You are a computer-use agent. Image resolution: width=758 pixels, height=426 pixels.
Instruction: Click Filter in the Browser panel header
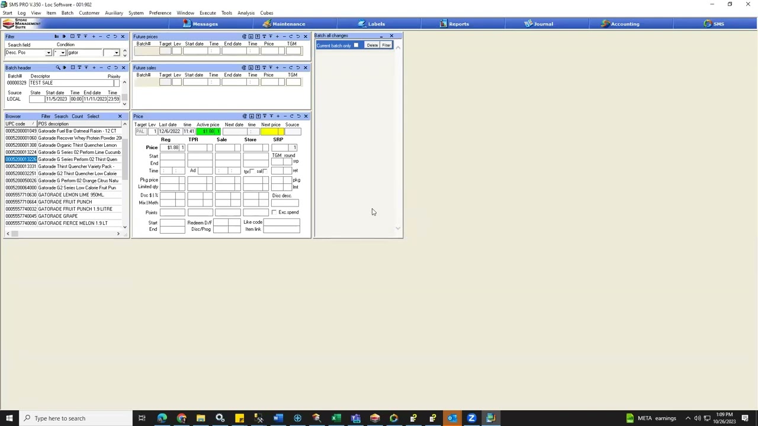click(x=46, y=117)
